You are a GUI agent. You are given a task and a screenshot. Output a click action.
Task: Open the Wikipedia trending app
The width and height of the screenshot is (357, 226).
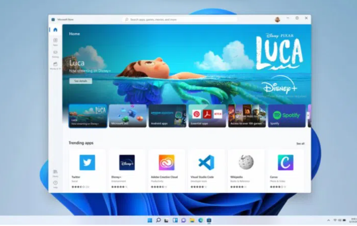click(x=246, y=162)
